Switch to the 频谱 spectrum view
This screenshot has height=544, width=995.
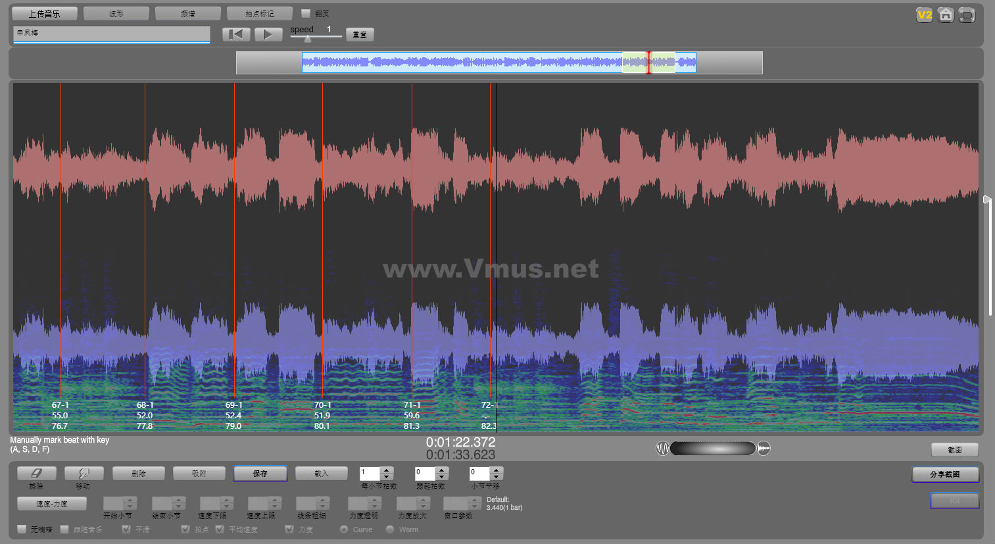(x=188, y=13)
